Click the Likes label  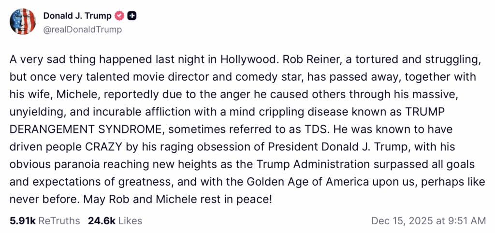130,221
